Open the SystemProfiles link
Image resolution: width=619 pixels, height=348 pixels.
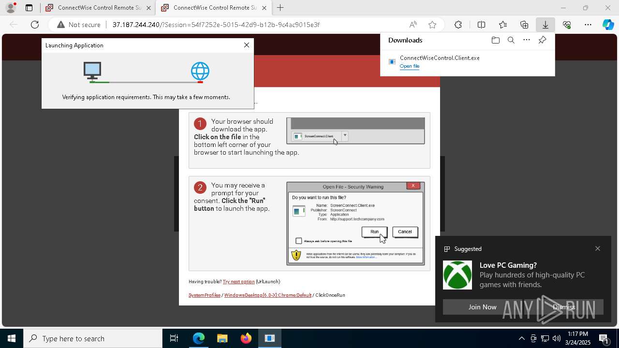(205, 295)
